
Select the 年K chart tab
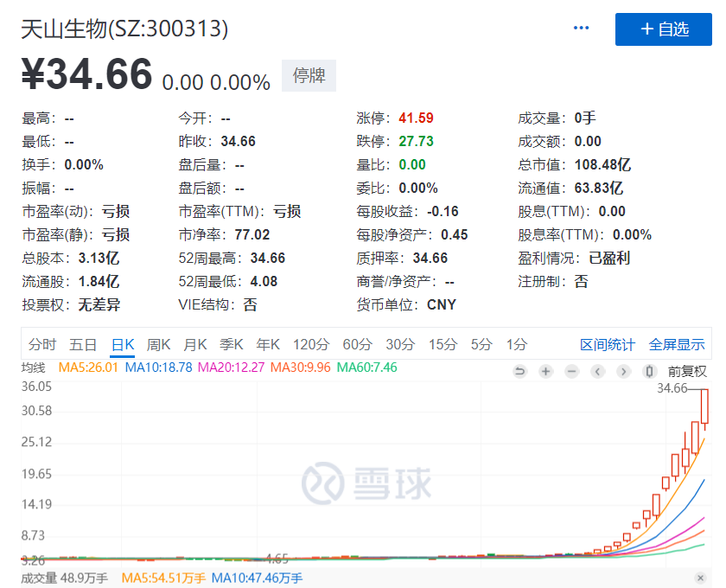coord(268,345)
